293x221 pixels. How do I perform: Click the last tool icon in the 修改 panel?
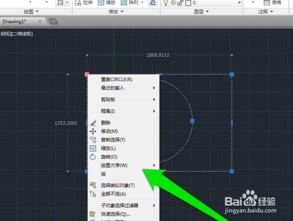click(153, 2)
